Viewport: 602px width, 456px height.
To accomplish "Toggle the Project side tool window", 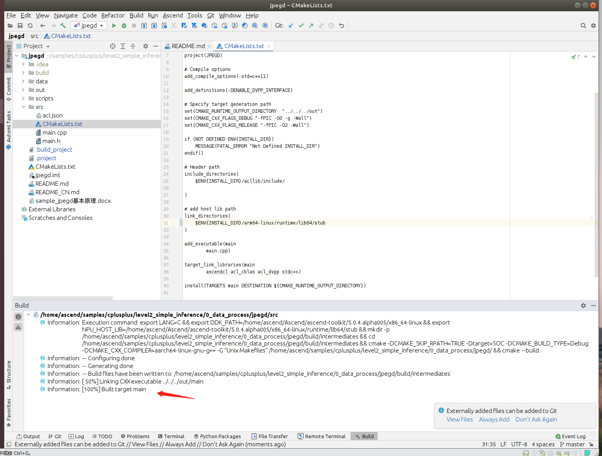I will (x=9, y=56).
